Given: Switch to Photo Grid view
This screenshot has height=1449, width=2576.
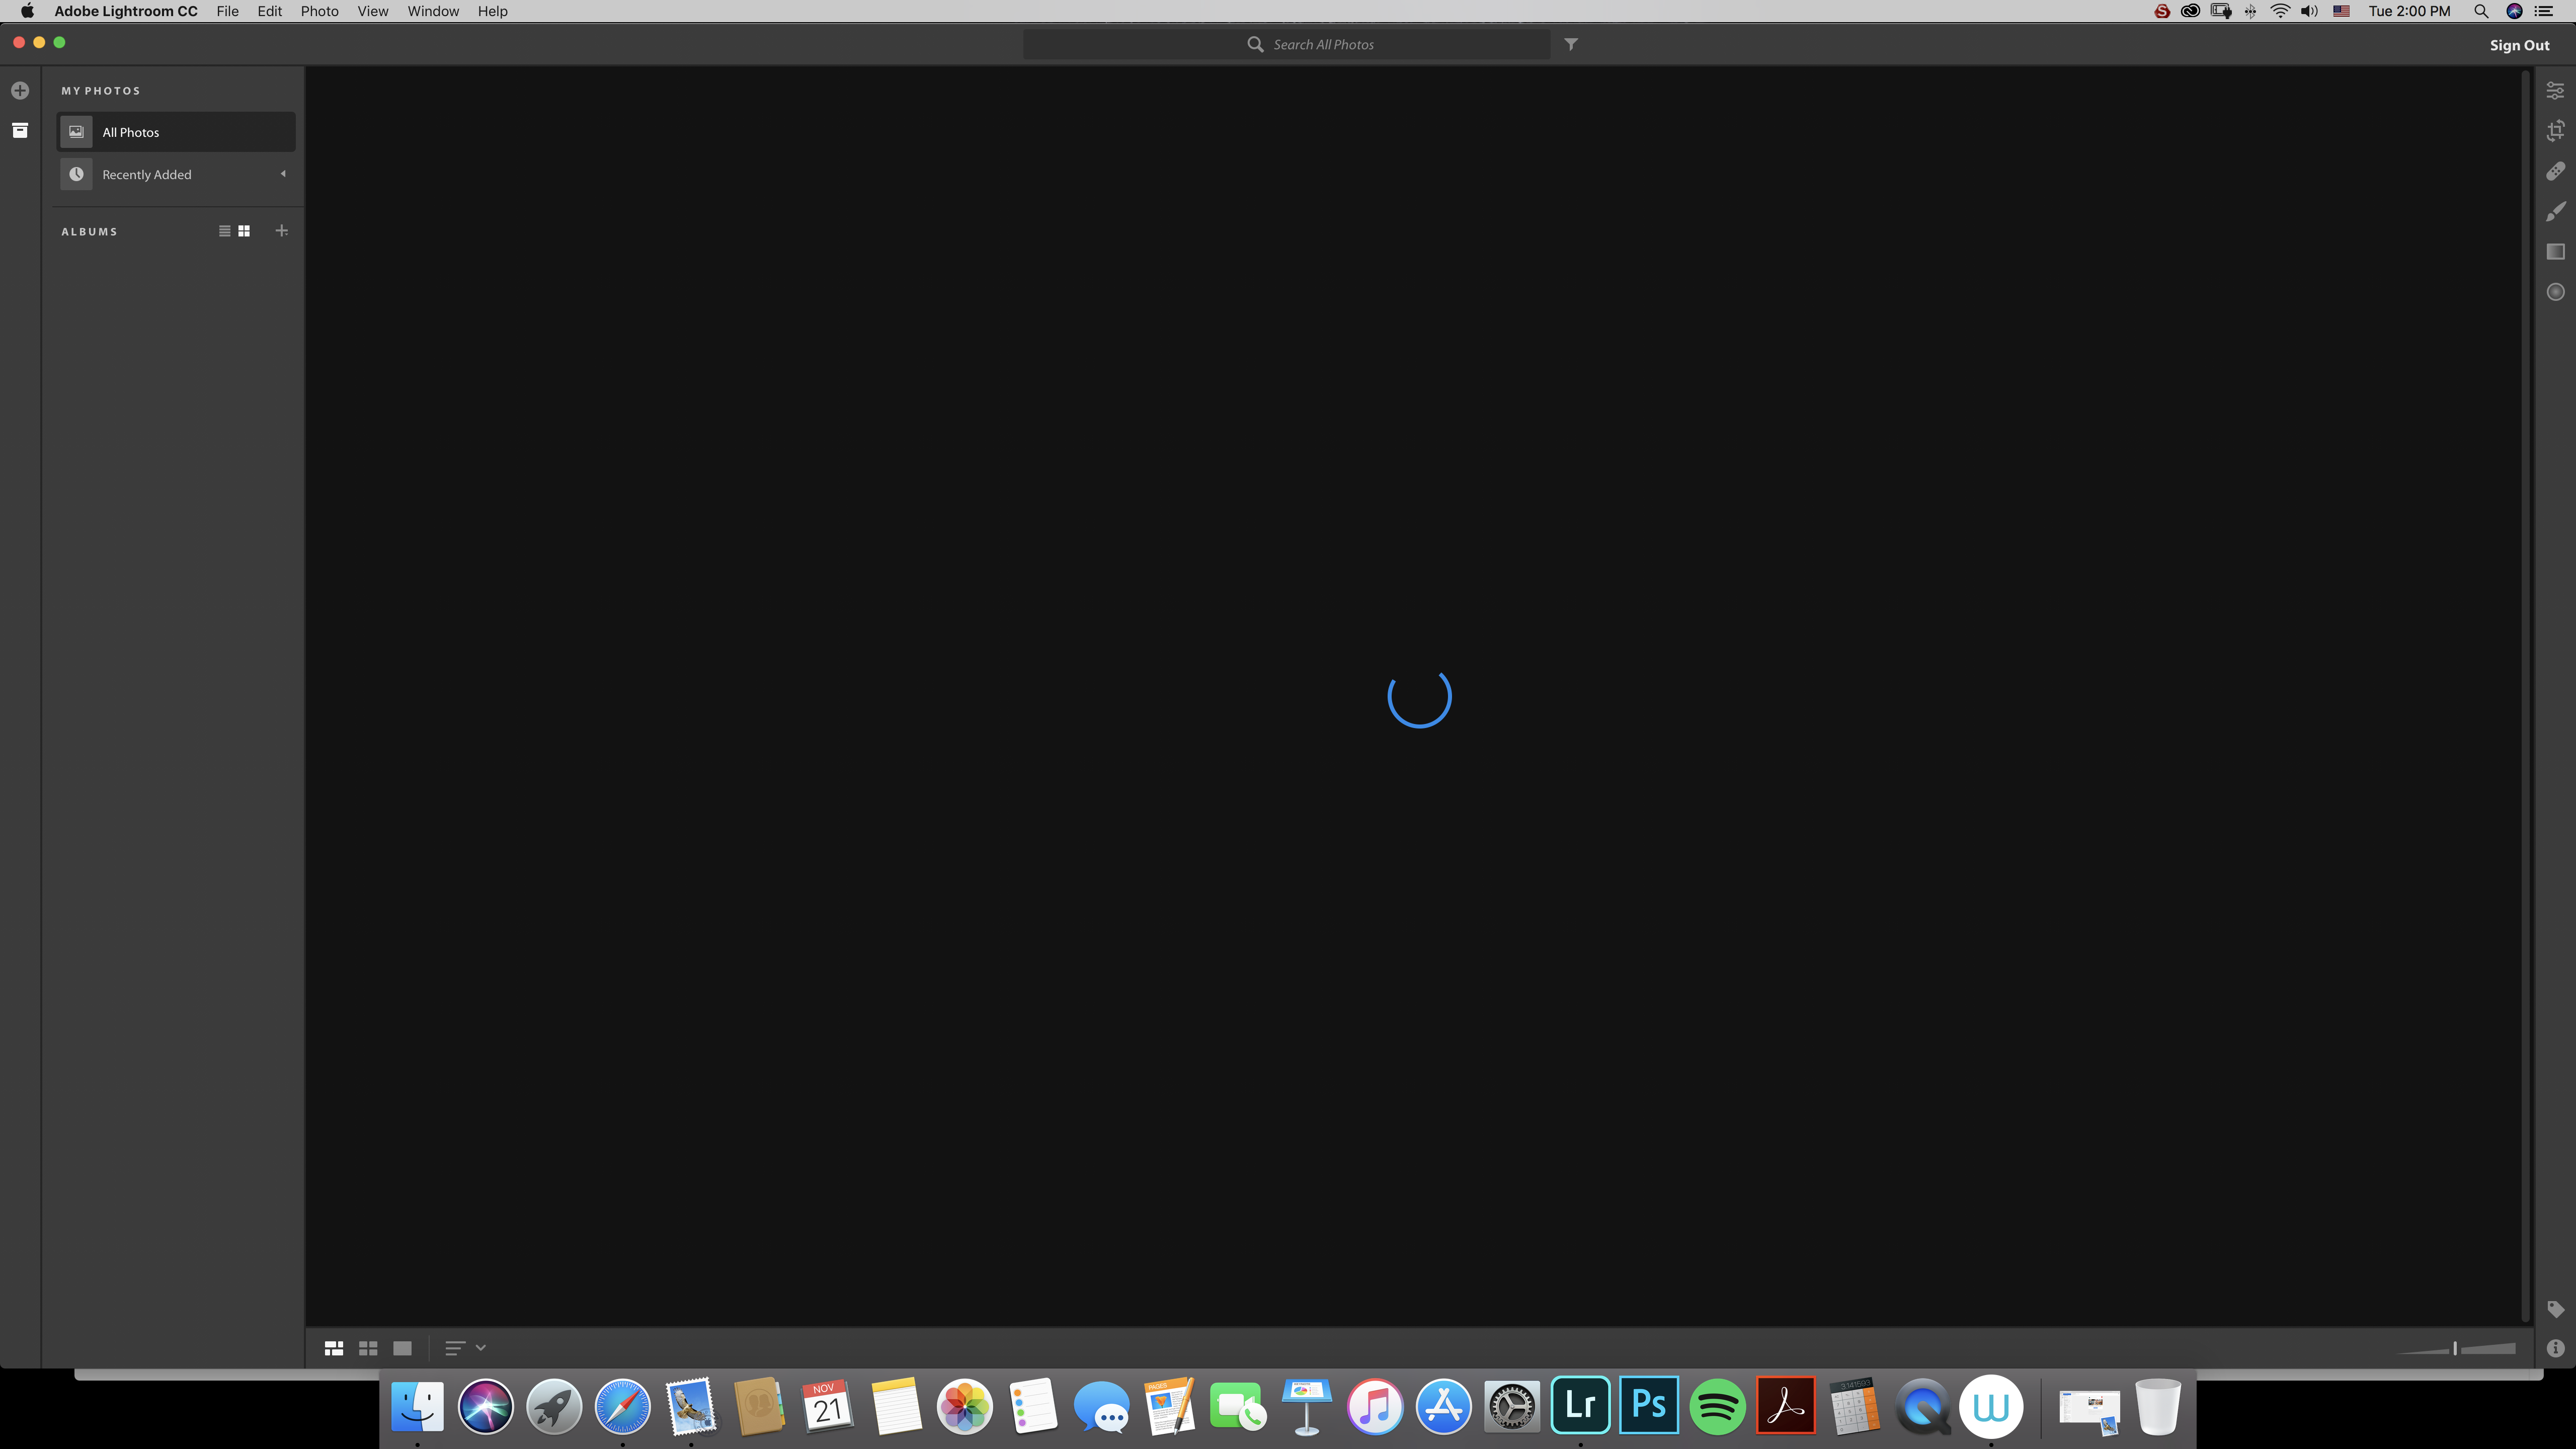Looking at the screenshot, I should click(x=334, y=1348).
